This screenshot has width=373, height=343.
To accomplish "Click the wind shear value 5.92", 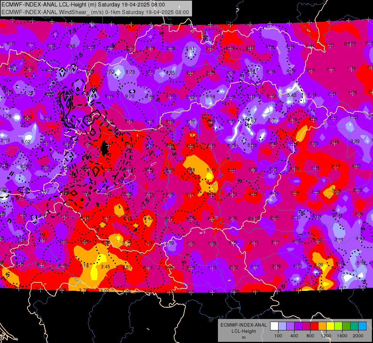I will [361, 263].
